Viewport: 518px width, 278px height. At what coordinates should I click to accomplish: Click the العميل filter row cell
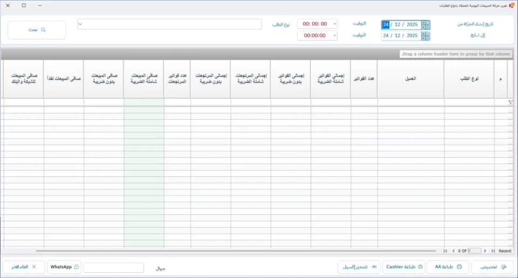point(411,102)
